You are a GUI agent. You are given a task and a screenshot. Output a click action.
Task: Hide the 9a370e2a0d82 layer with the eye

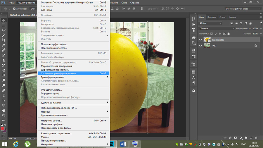(200, 39)
